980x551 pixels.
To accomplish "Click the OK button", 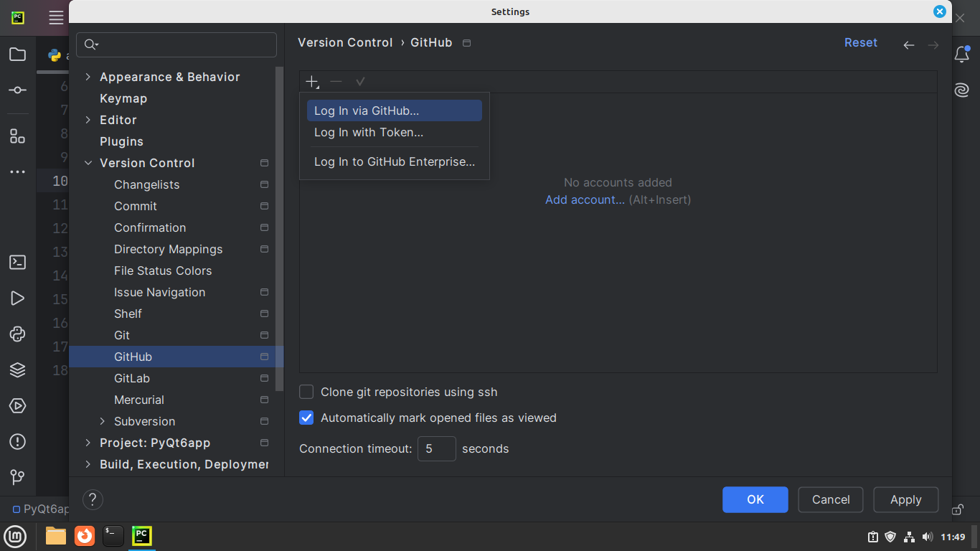I will coord(755,499).
